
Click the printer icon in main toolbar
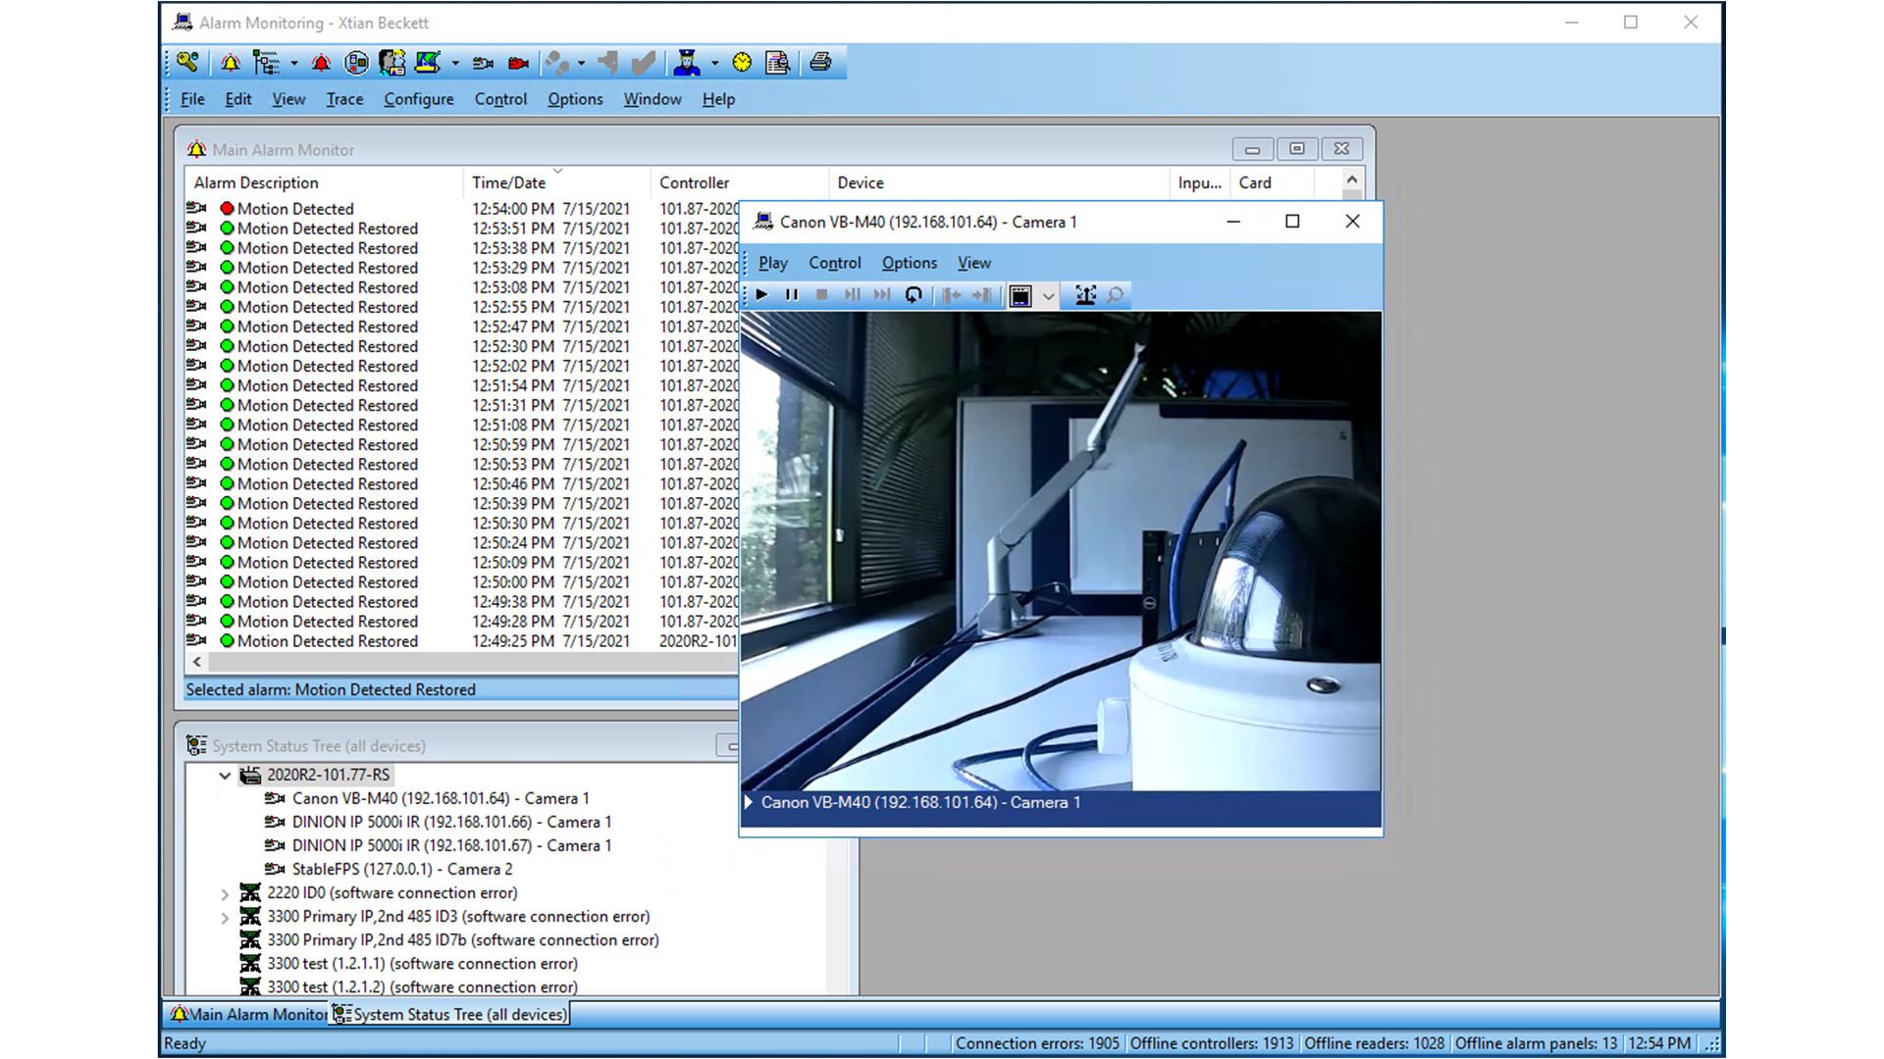820,63
